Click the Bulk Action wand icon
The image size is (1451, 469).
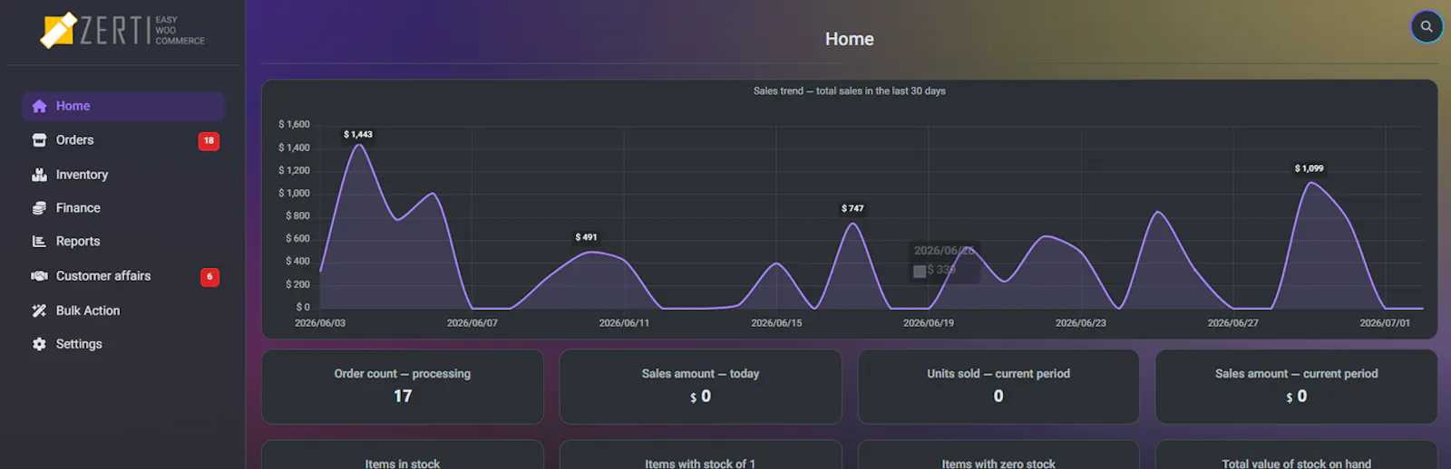[x=39, y=311]
